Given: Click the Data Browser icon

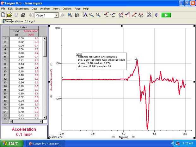Looking at the screenshot, I should [x=70, y=15].
